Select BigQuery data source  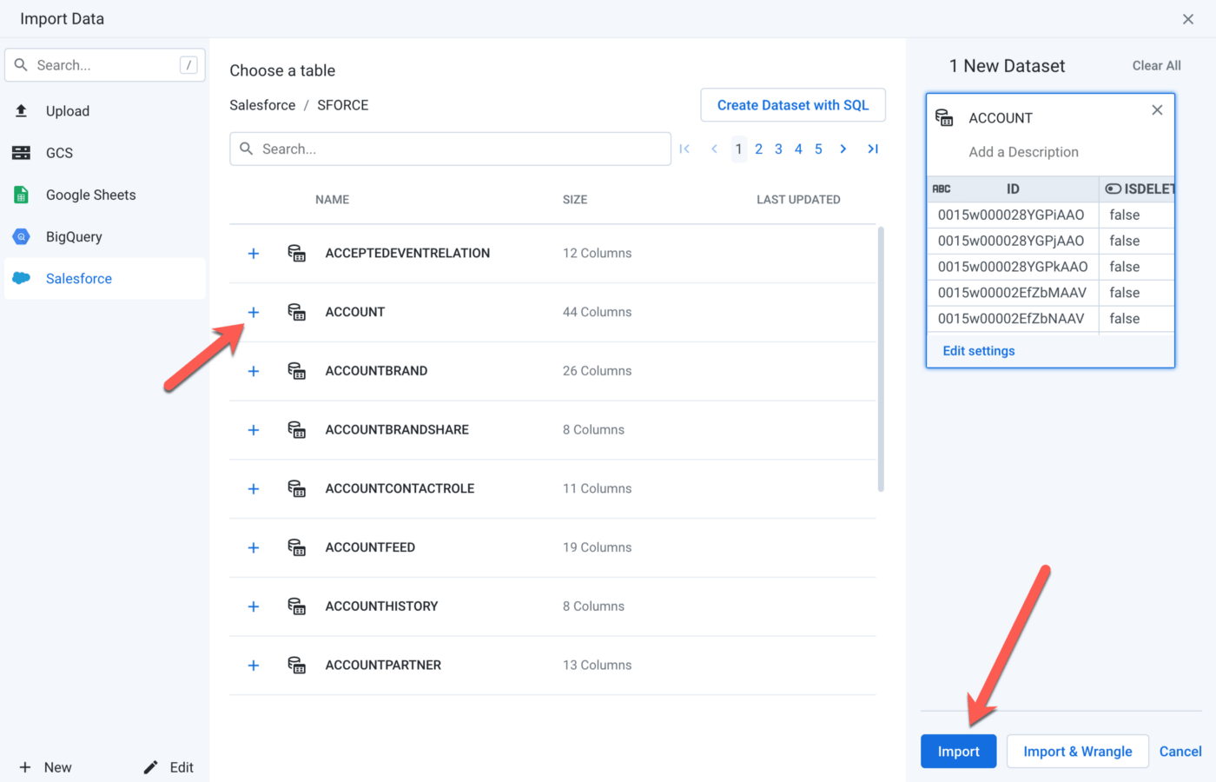[x=105, y=236]
